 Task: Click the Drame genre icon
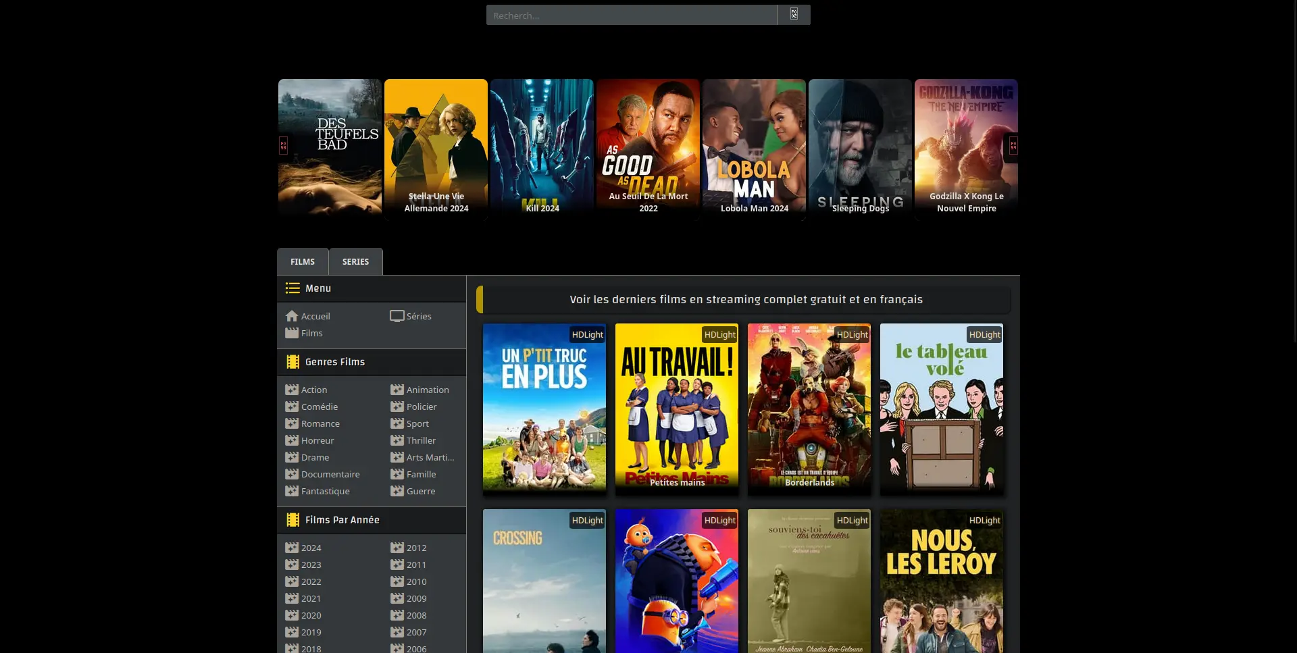[x=292, y=457]
